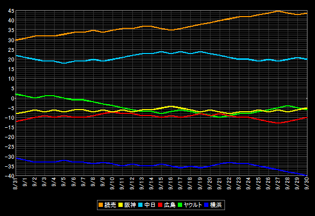315x216 pixels.
Task: Click the red 広島 legend swatch
Action: (160, 205)
